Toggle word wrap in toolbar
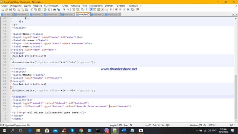 [x=83, y=9]
